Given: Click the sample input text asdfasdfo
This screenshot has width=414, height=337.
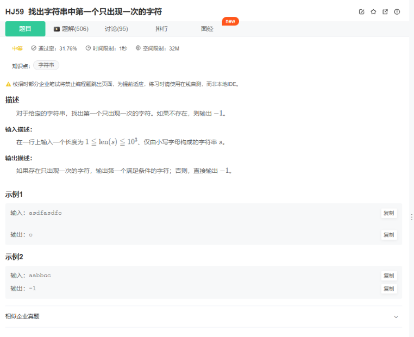Looking at the screenshot, I should (46, 213).
